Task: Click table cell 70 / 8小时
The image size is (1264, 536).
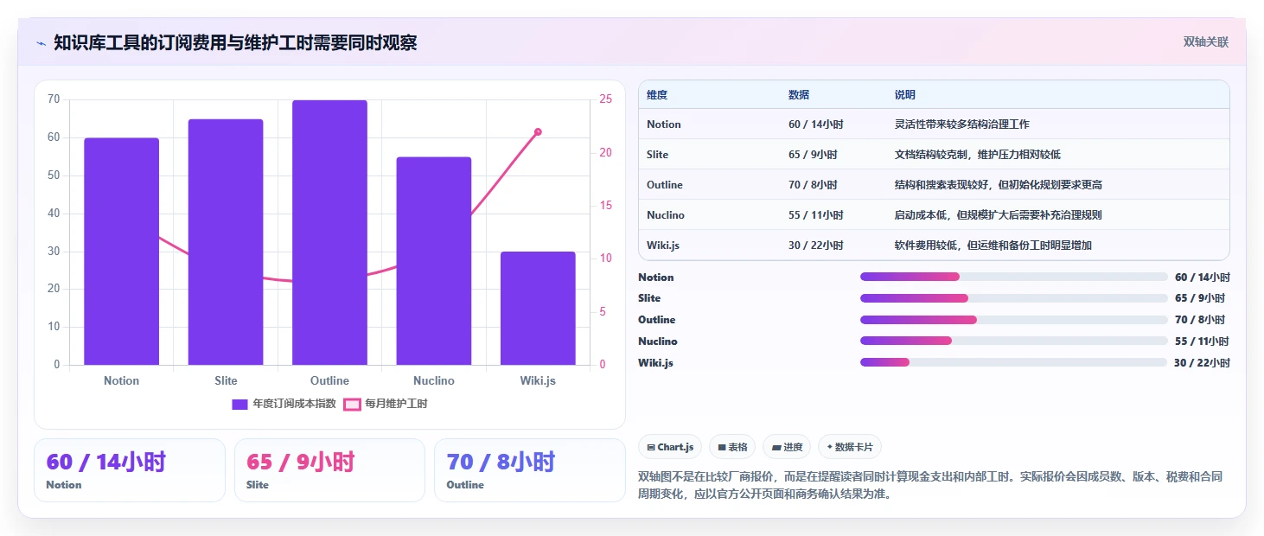Action: (x=813, y=185)
